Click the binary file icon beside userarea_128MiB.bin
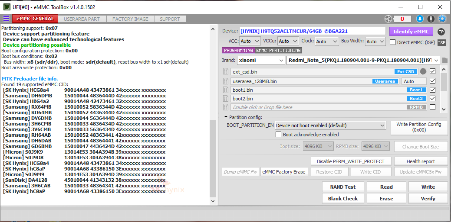Image resolution: width=451 pixels, height=222 pixels. tap(226, 81)
